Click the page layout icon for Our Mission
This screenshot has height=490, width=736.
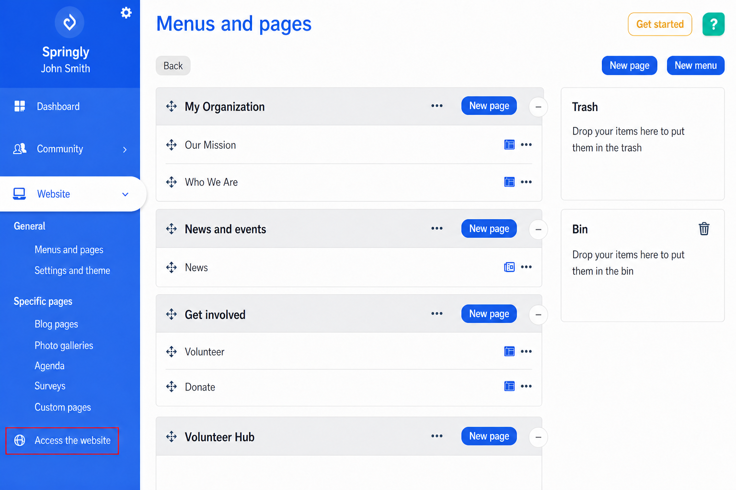coord(509,145)
